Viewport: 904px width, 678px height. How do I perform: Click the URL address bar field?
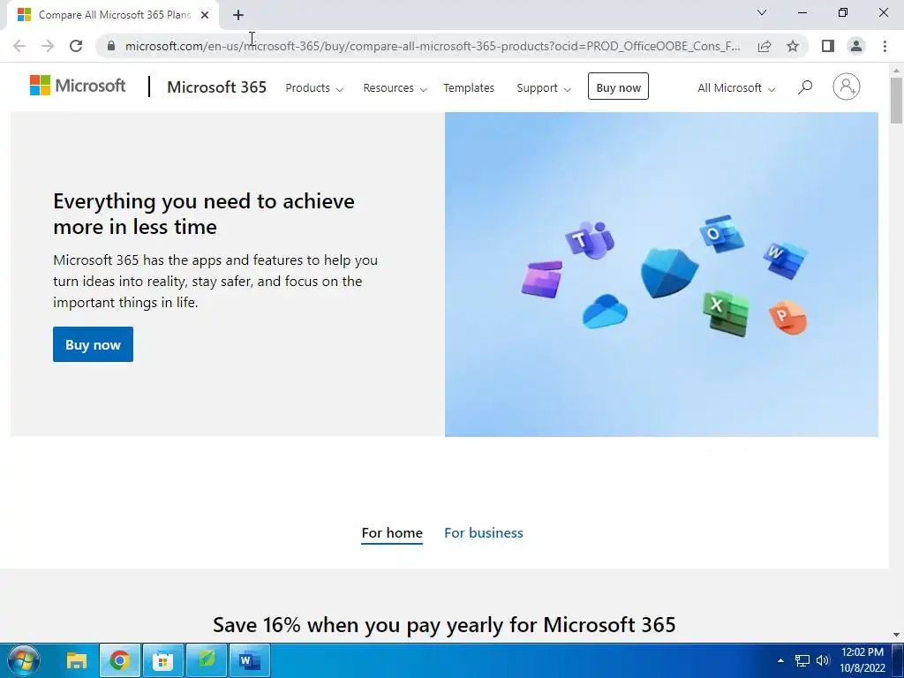click(x=433, y=46)
